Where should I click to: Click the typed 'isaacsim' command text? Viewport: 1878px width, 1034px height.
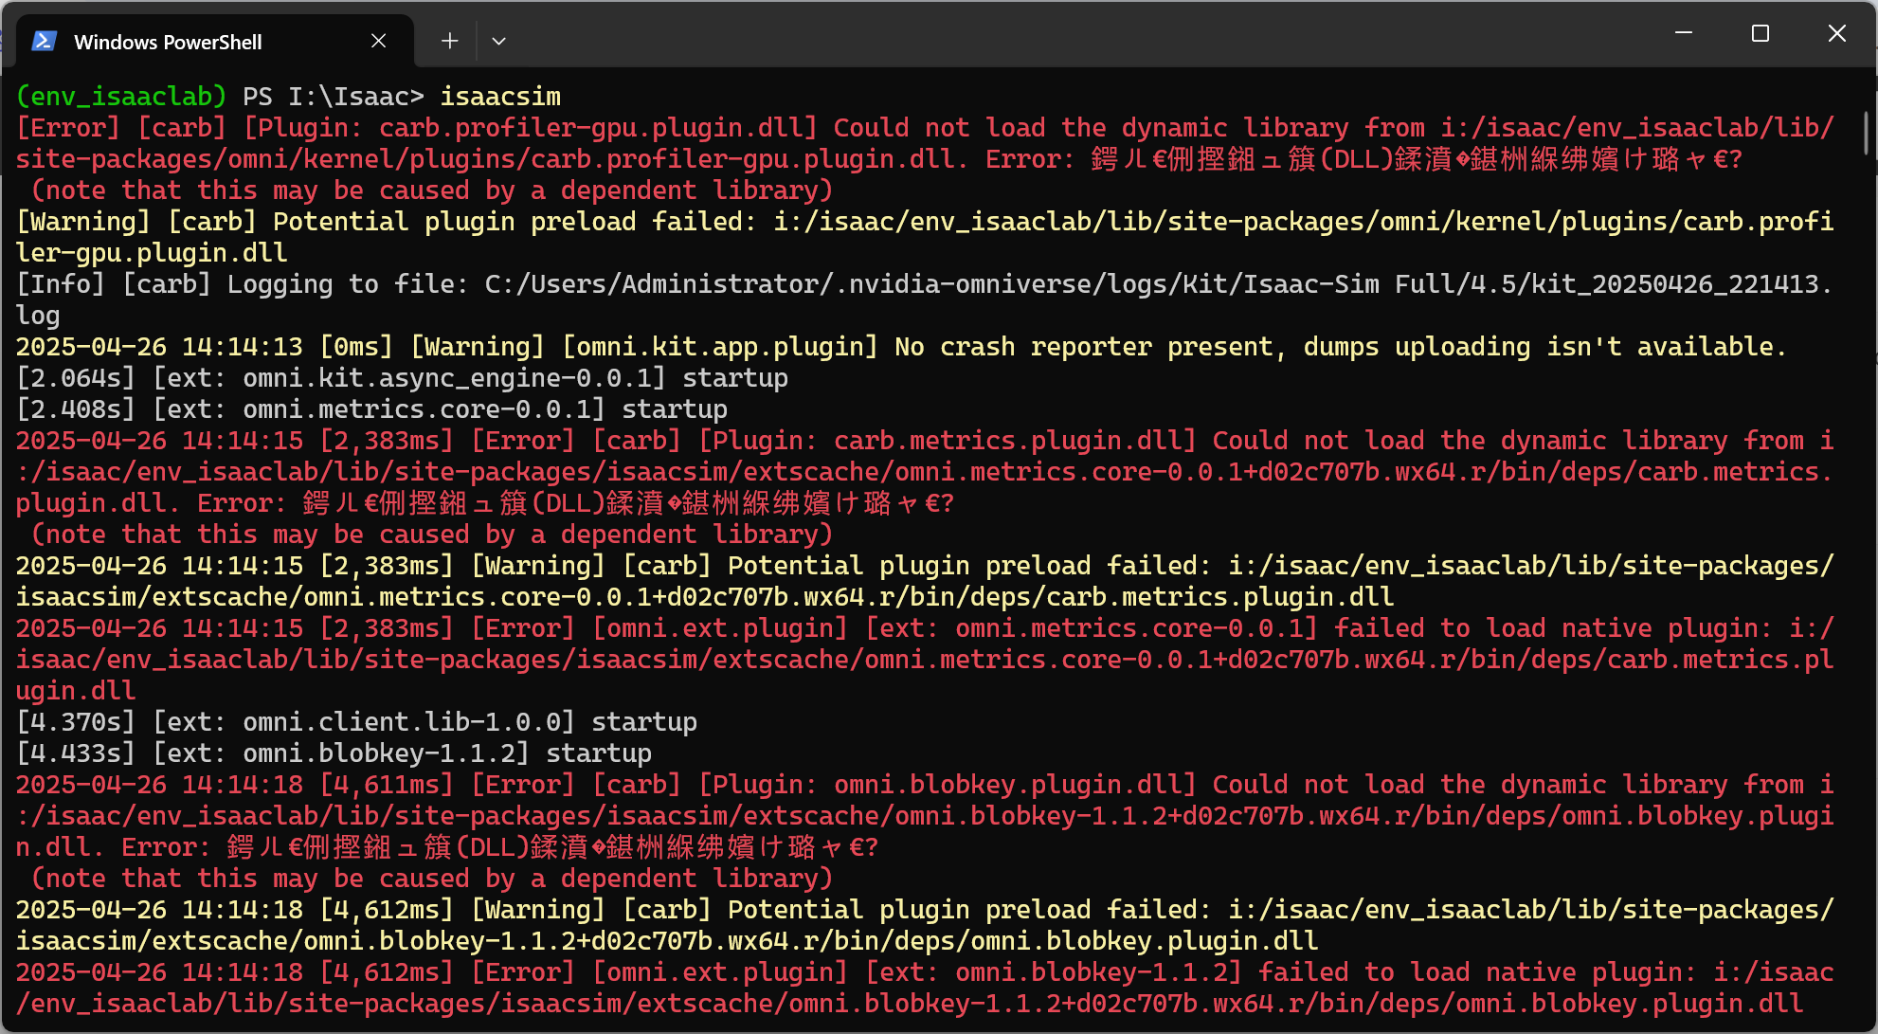500,97
